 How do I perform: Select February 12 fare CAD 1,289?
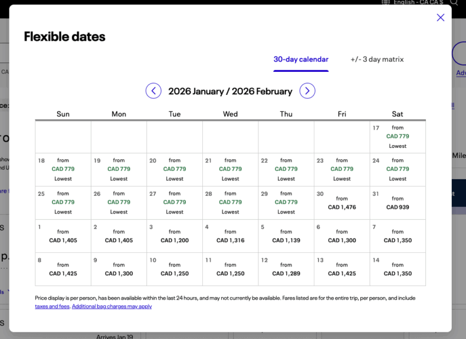coord(286,269)
